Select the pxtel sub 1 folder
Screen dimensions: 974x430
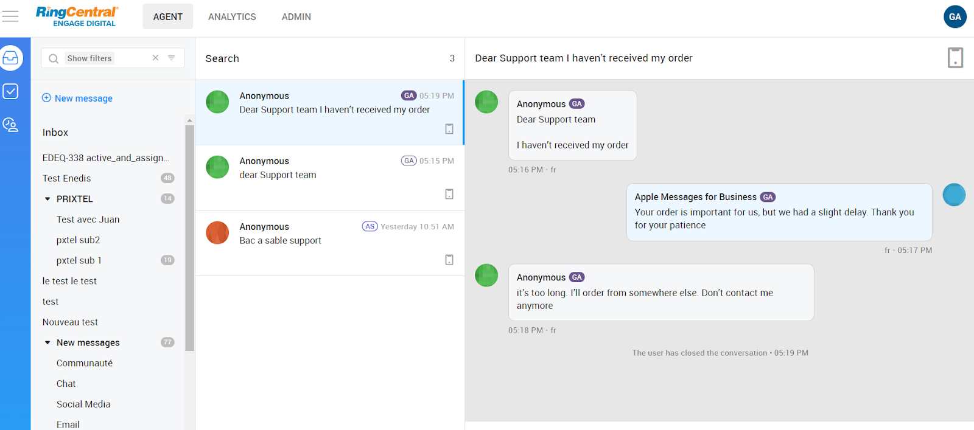coord(79,260)
